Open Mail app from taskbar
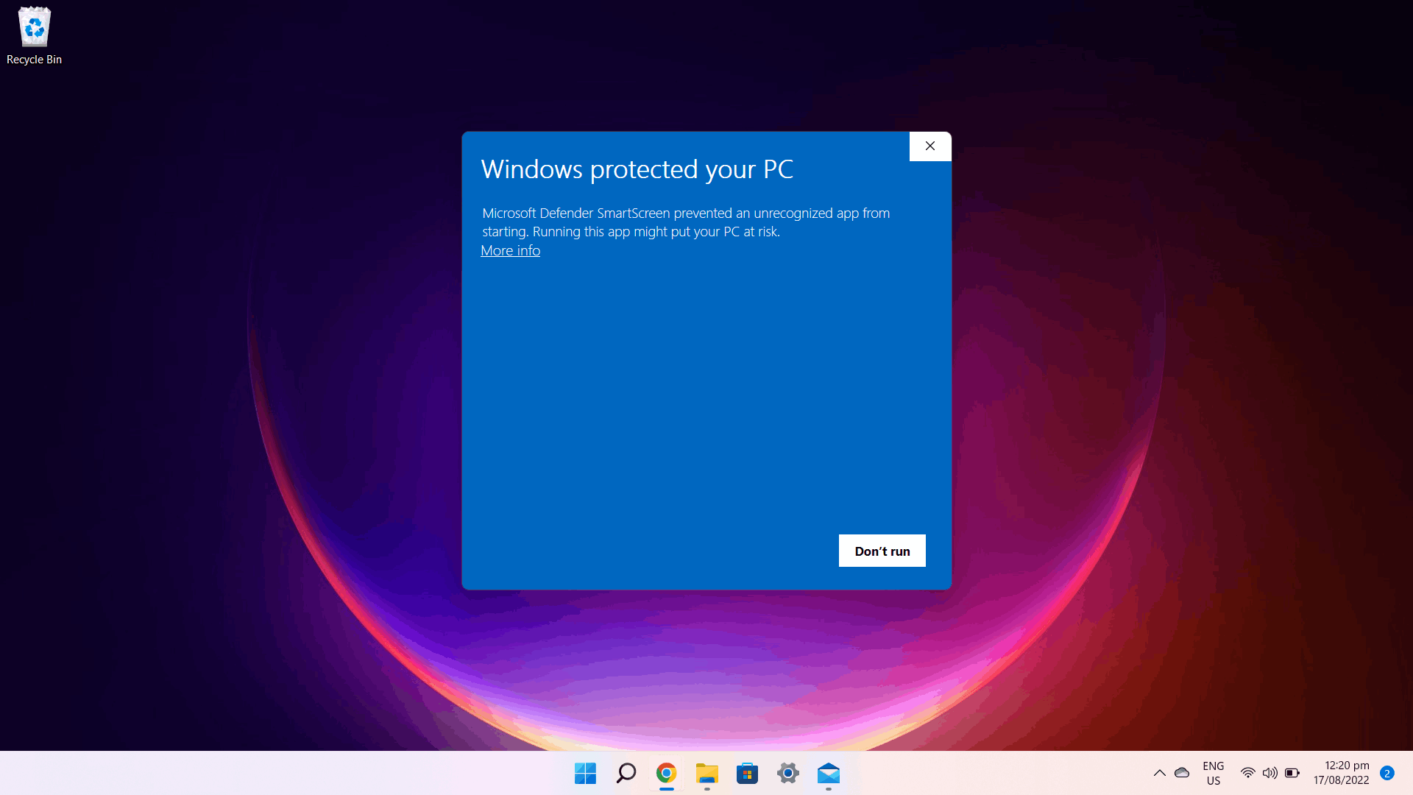This screenshot has height=795, width=1413. coord(828,773)
